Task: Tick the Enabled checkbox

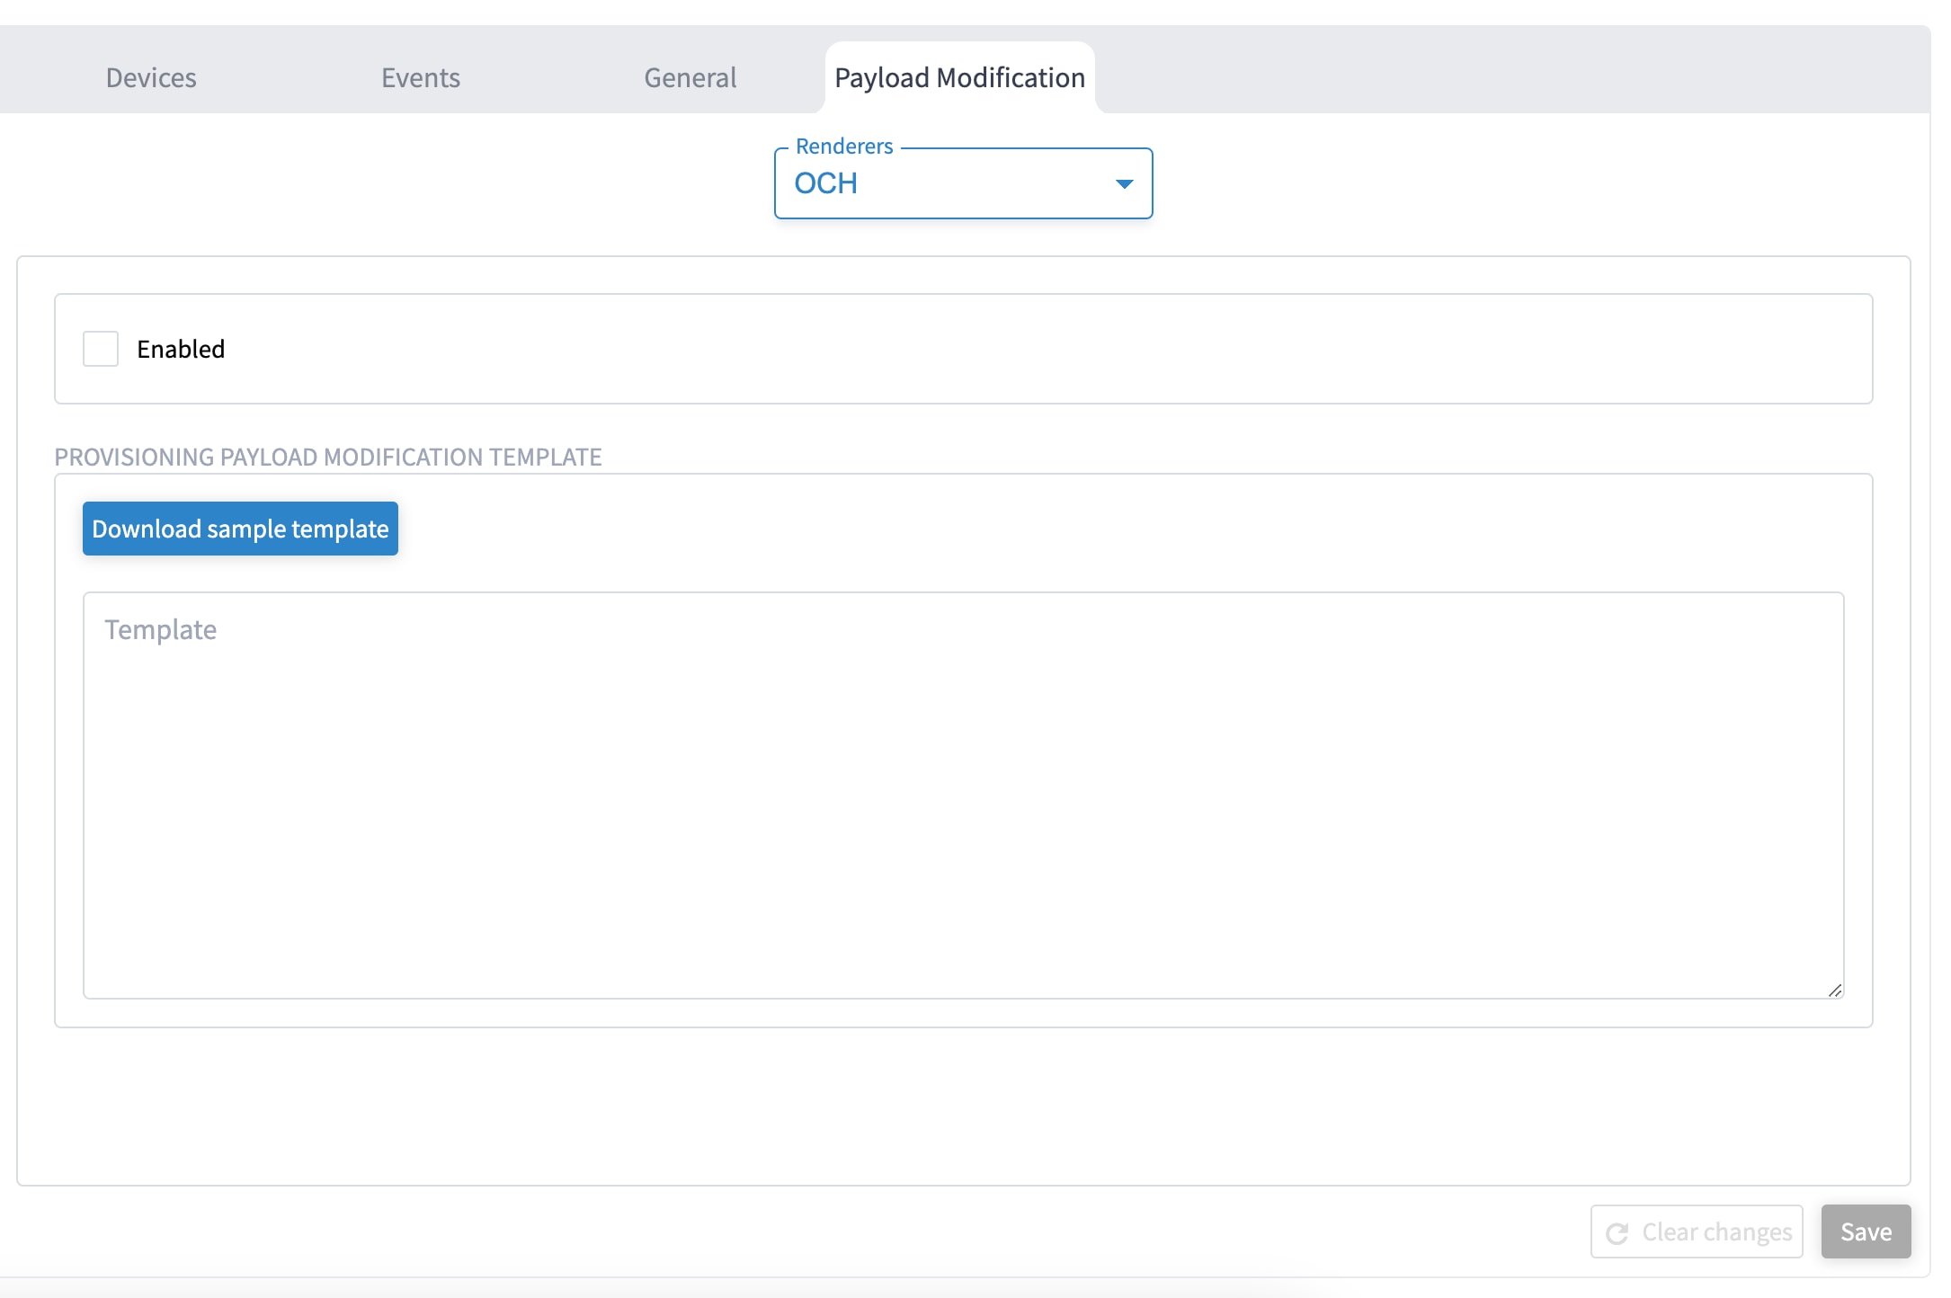Action: (101, 349)
